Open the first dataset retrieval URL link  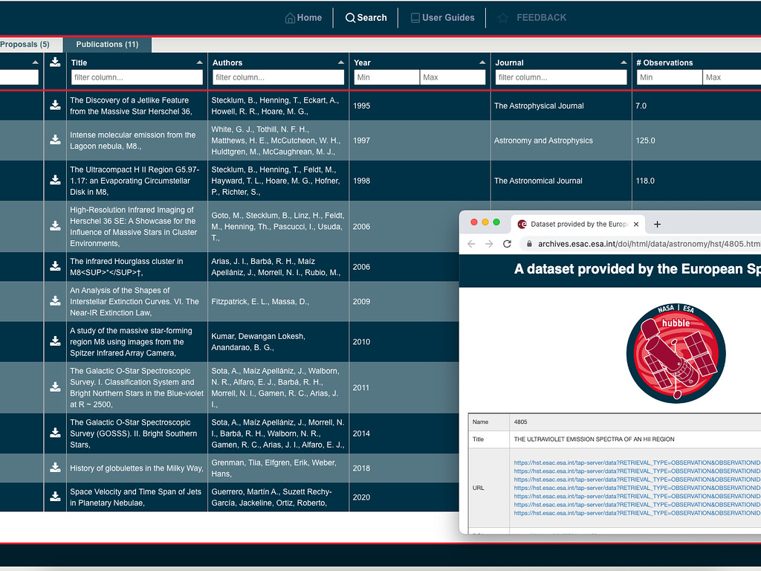[x=637, y=462]
